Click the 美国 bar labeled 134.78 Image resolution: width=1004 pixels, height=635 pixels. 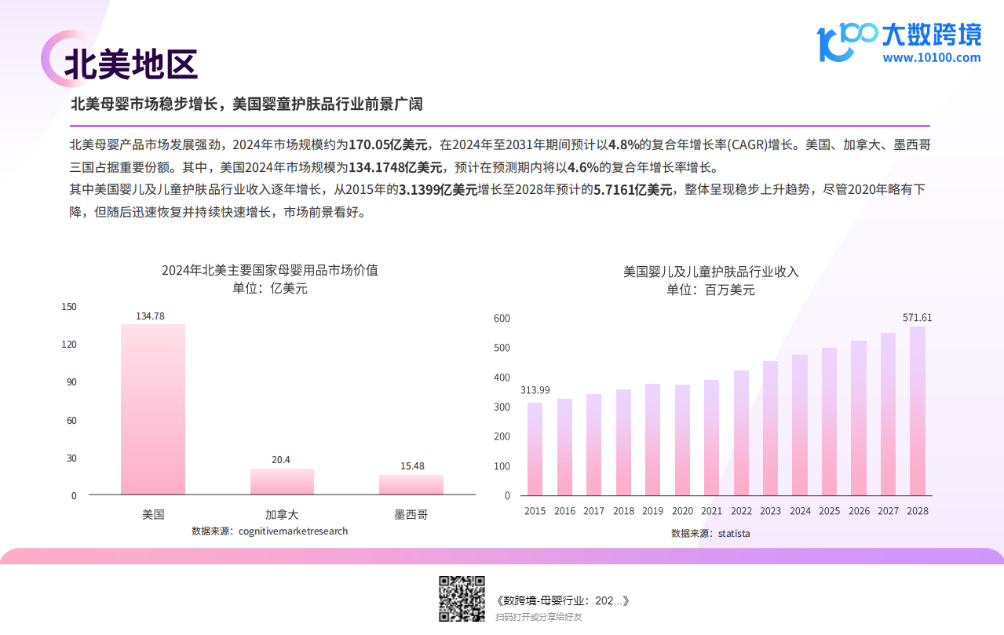153,409
